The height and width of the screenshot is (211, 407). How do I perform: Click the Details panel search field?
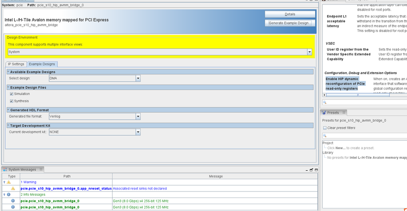pyautogui.click(x=365, y=102)
